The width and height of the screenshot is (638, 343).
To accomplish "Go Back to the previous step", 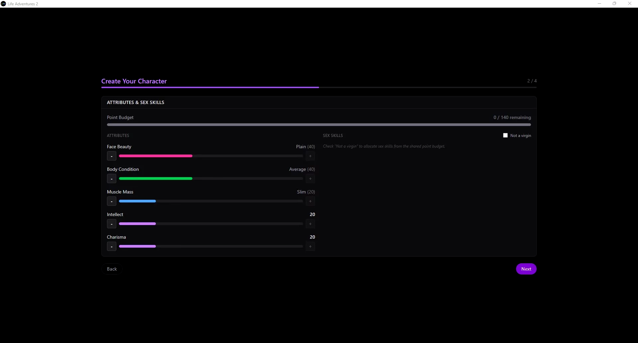I will pos(112,269).
